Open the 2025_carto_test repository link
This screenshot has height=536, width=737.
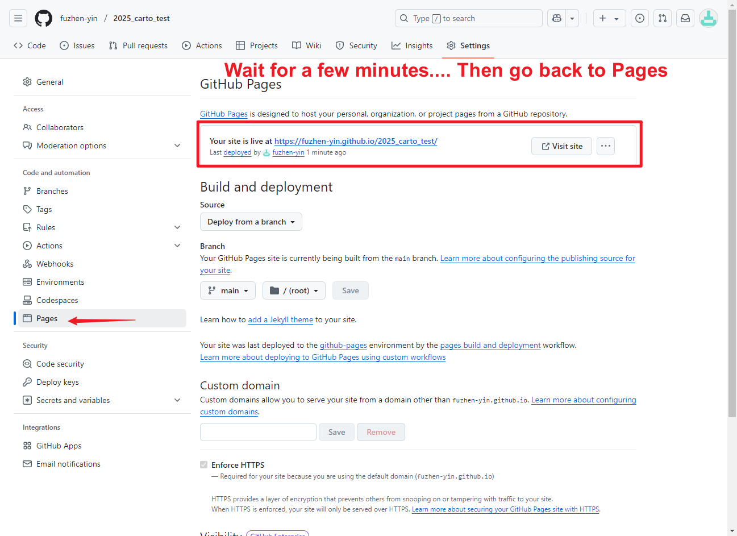pos(141,18)
